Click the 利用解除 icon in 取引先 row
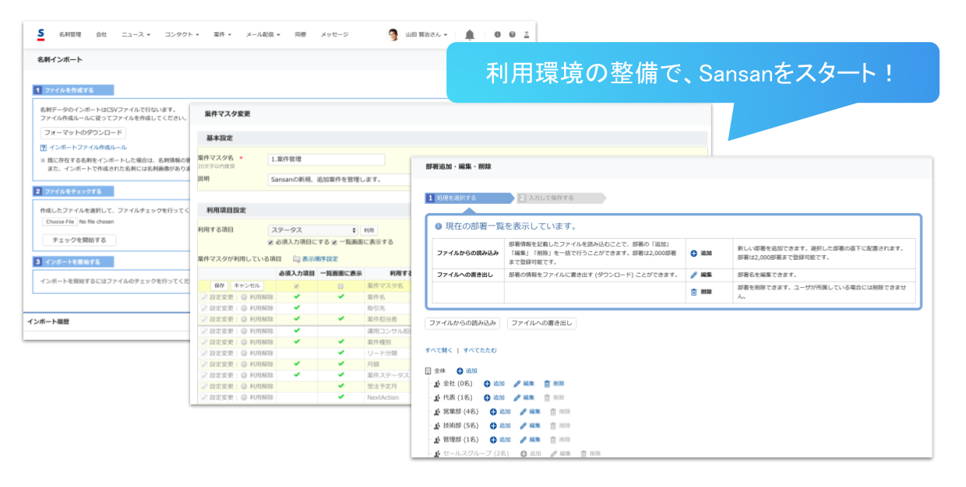The image size is (966, 487). point(244,308)
